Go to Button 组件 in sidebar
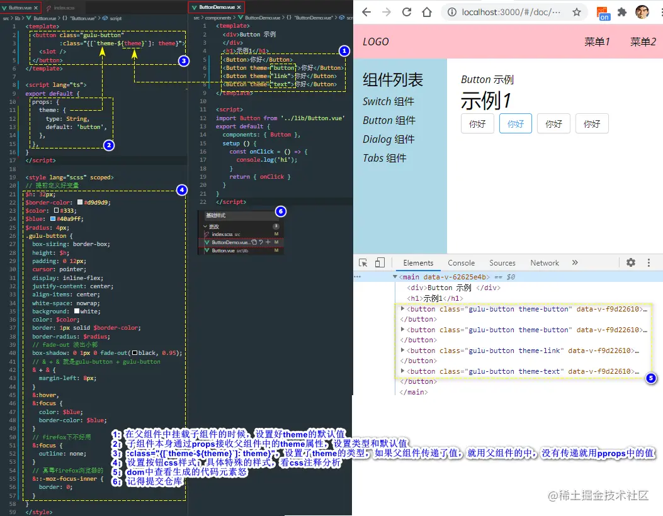663x516 pixels. [389, 120]
